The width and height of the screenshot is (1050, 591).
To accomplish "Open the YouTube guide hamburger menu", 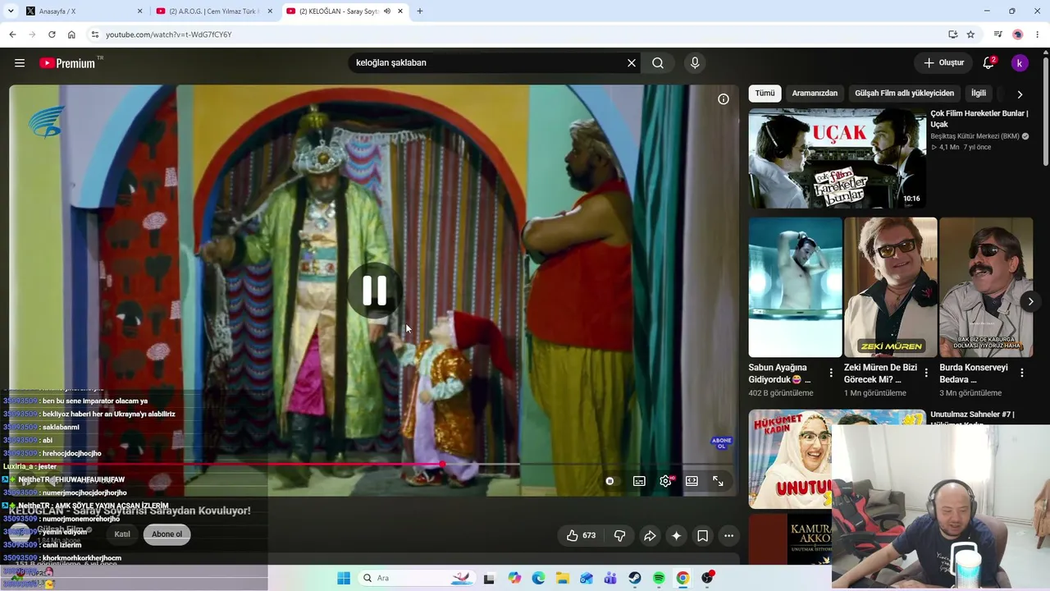I will coord(20,63).
